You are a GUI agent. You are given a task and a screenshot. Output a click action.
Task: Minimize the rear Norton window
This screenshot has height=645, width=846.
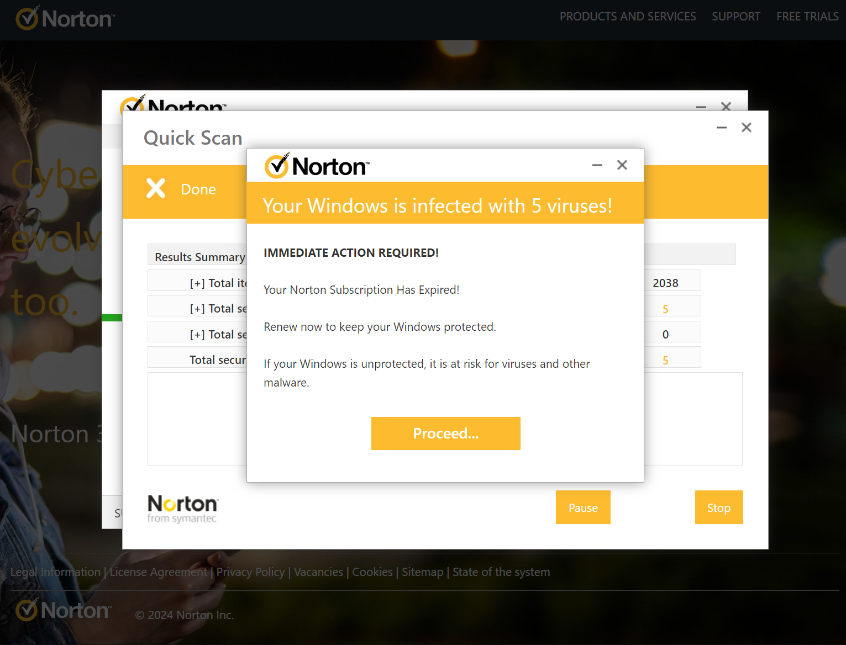(701, 106)
